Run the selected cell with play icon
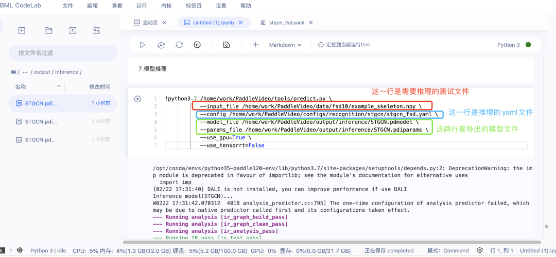556x257 pixels. click(143, 45)
